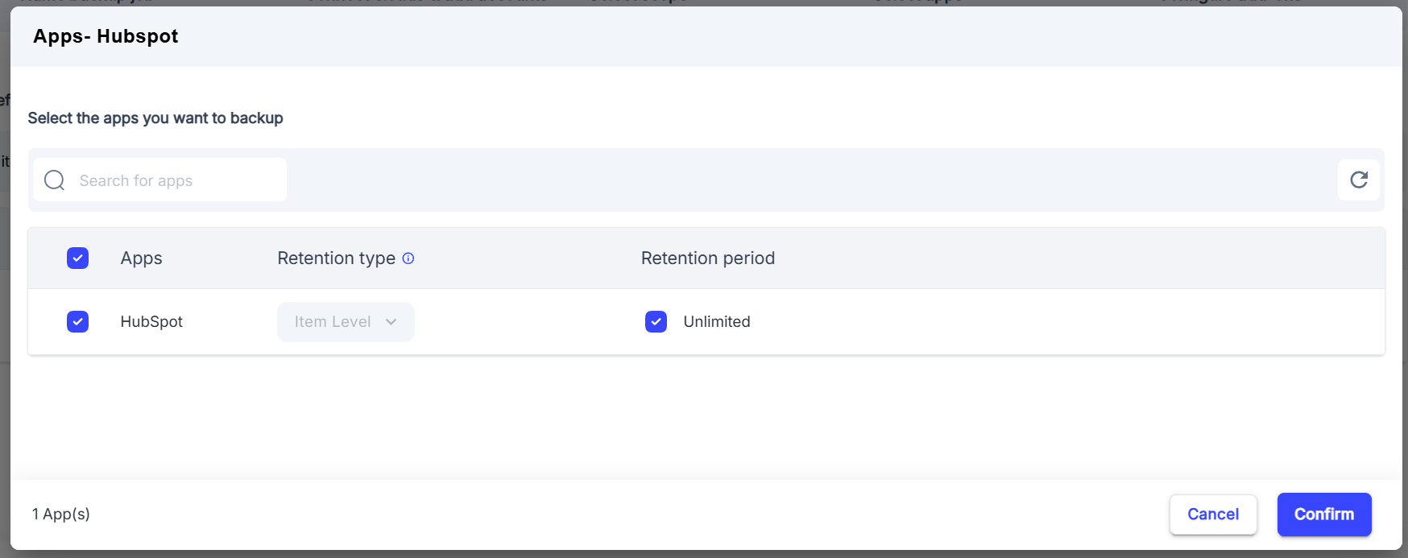Click the 'Select the apps you want to backup' heading

click(x=155, y=118)
